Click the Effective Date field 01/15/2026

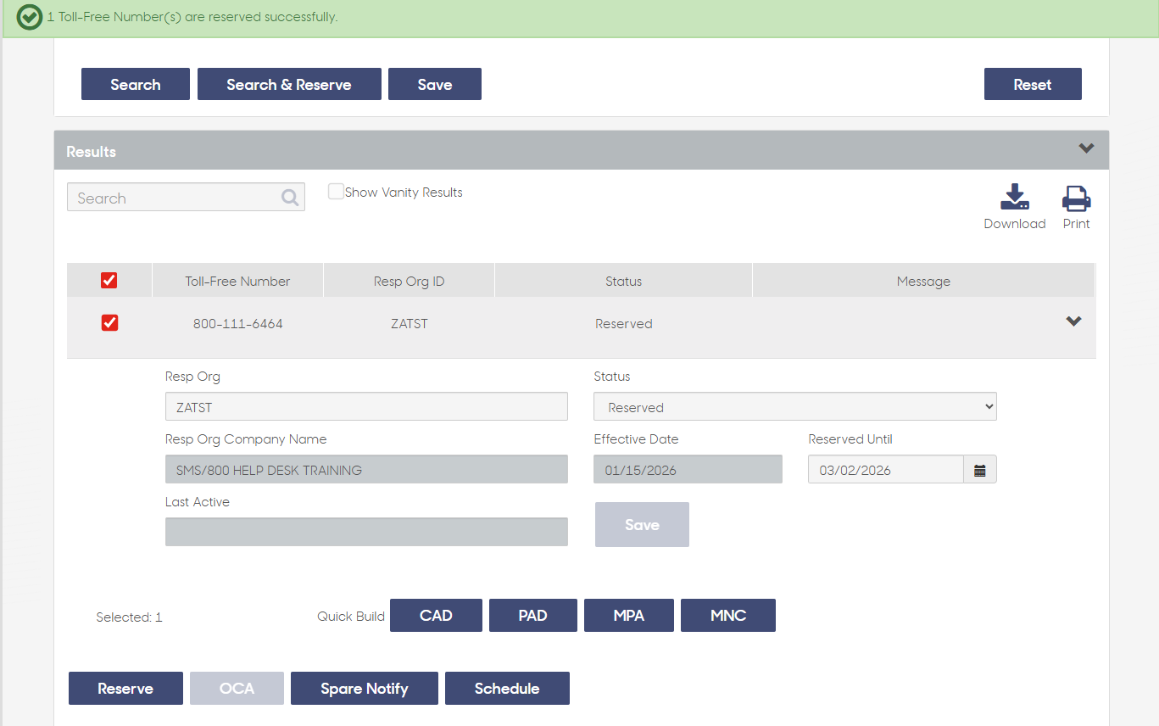(x=688, y=470)
